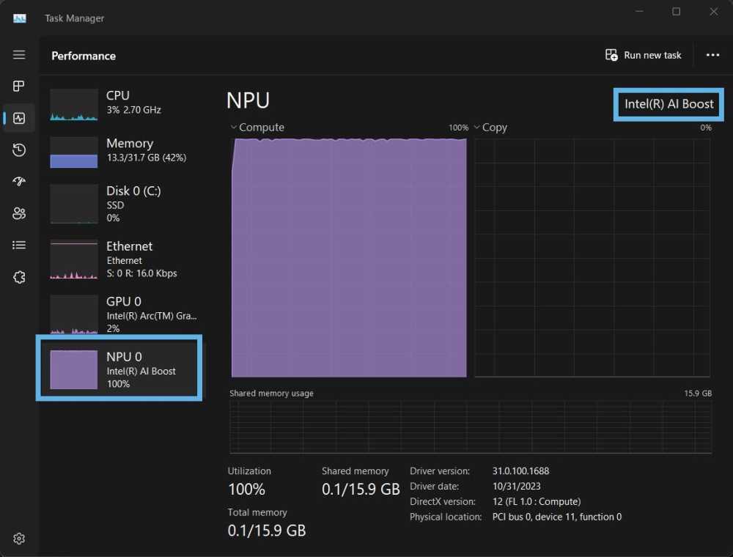Open Task Manager settings

coord(19,538)
